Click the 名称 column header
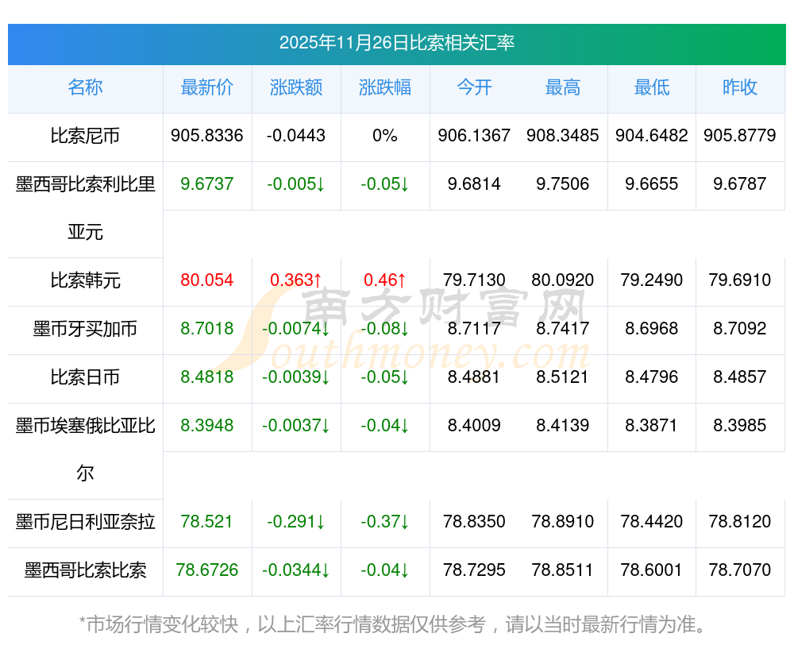The height and width of the screenshot is (649, 794). [85, 88]
